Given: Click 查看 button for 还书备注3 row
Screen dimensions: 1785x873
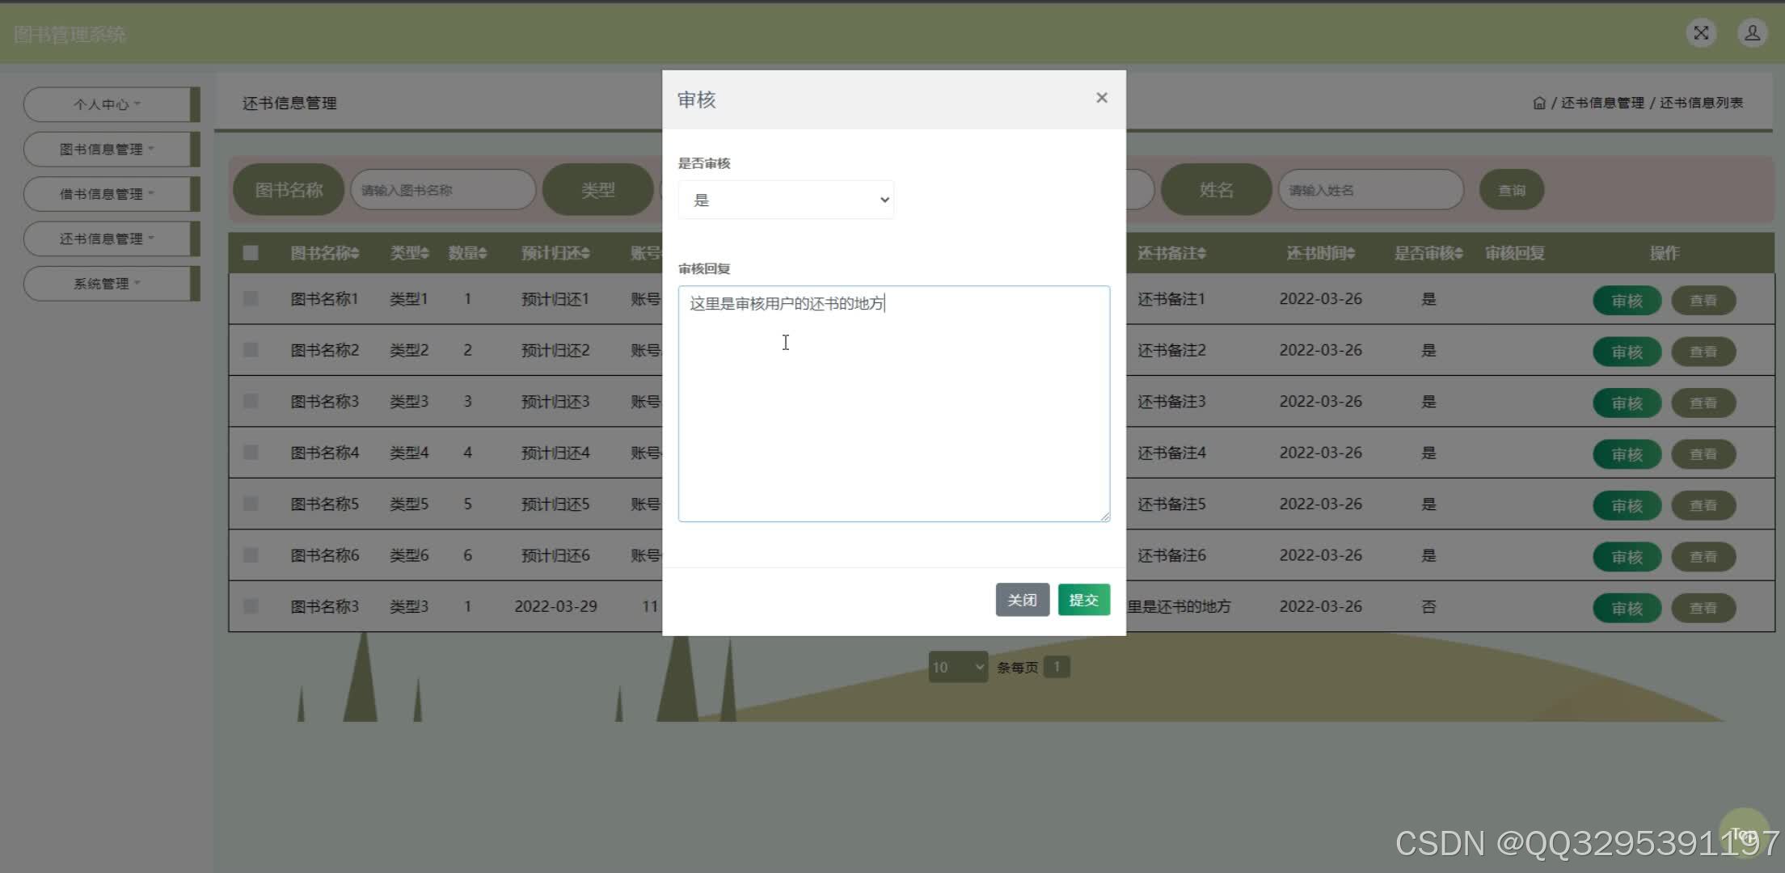Looking at the screenshot, I should point(1703,403).
